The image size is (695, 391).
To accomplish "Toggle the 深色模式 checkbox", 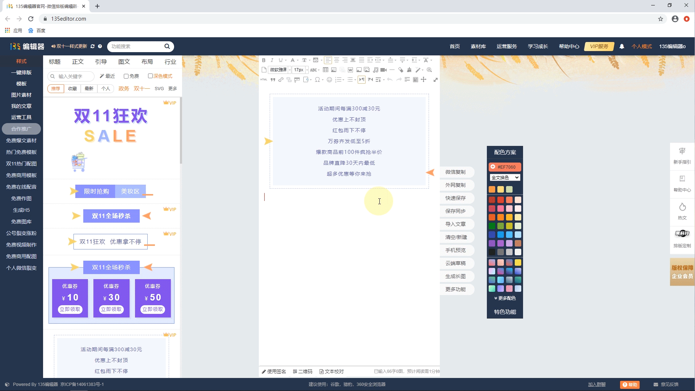I will [150, 76].
